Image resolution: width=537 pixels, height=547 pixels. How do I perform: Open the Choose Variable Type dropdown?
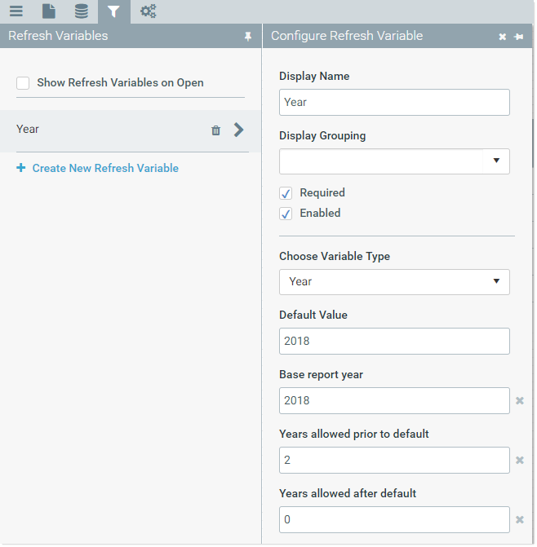(x=394, y=282)
